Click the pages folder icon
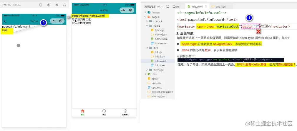297x131 pixels. click(x=149, y=17)
